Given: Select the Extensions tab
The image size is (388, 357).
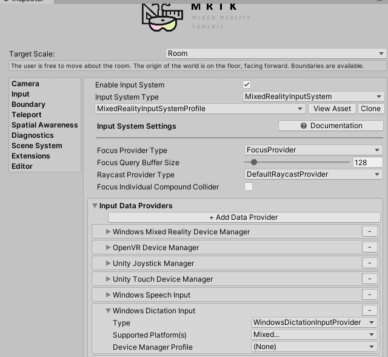Looking at the screenshot, I should click(x=31, y=156).
